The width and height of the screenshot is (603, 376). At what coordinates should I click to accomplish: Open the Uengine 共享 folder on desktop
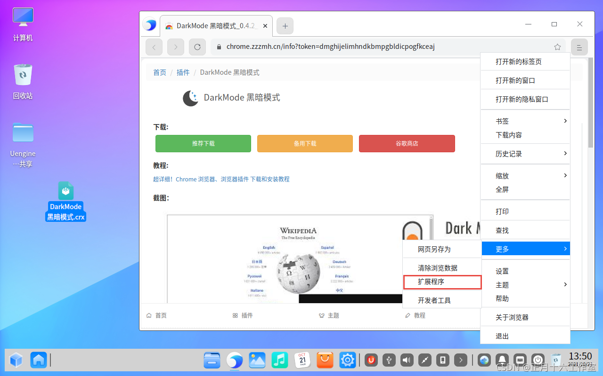point(23,145)
